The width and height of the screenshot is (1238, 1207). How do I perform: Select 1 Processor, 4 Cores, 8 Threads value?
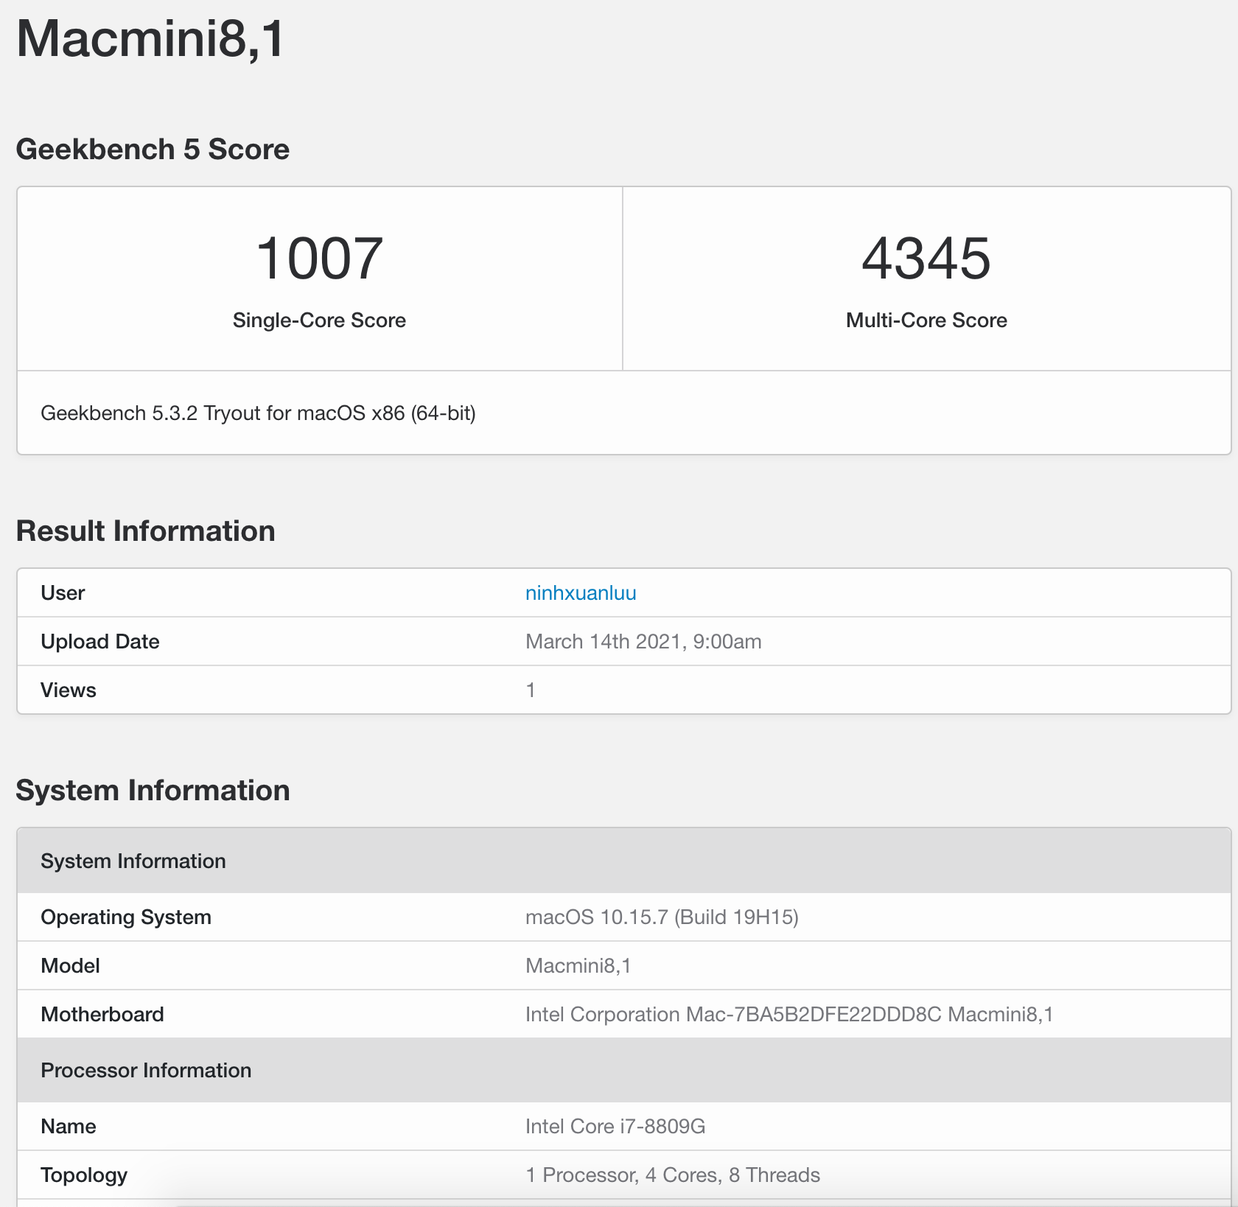coord(673,1175)
